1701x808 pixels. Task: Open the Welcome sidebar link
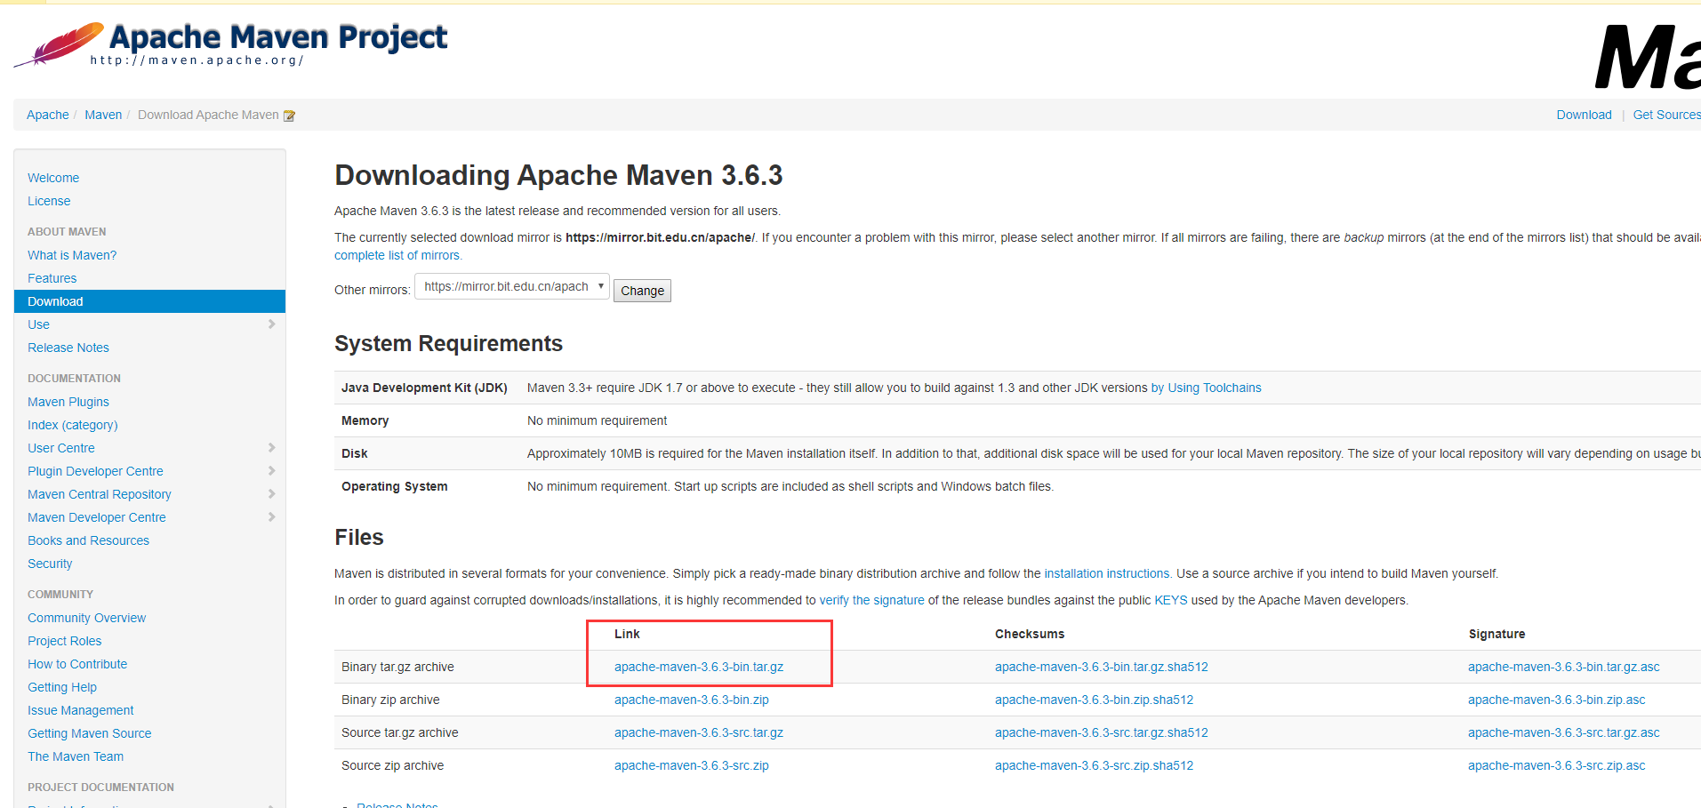pyautogui.click(x=53, y=178)
